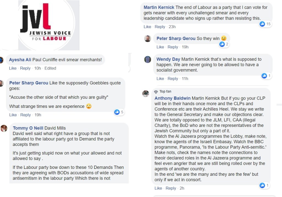Like Anthony Baldwin's comment
This screenshot has height=197, width=282.
[158, 188]
